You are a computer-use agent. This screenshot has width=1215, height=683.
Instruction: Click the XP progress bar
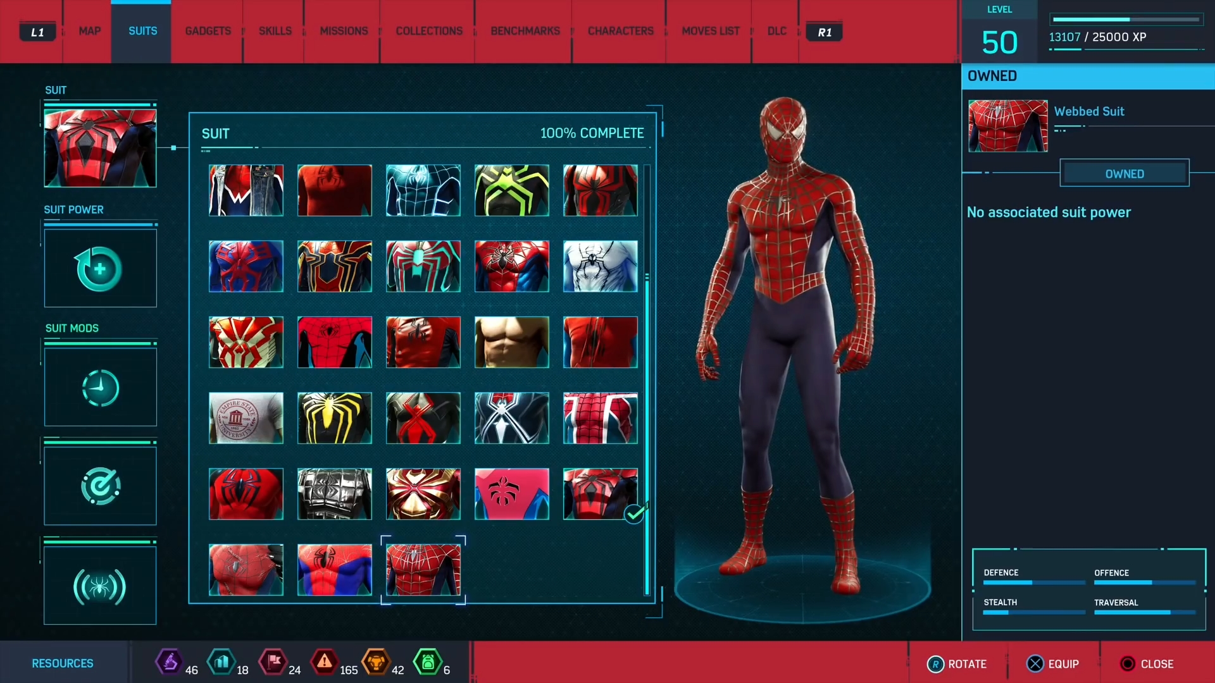(x=1126, y=20)
